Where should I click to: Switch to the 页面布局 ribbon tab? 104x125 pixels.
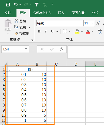[x=78, y=13]
